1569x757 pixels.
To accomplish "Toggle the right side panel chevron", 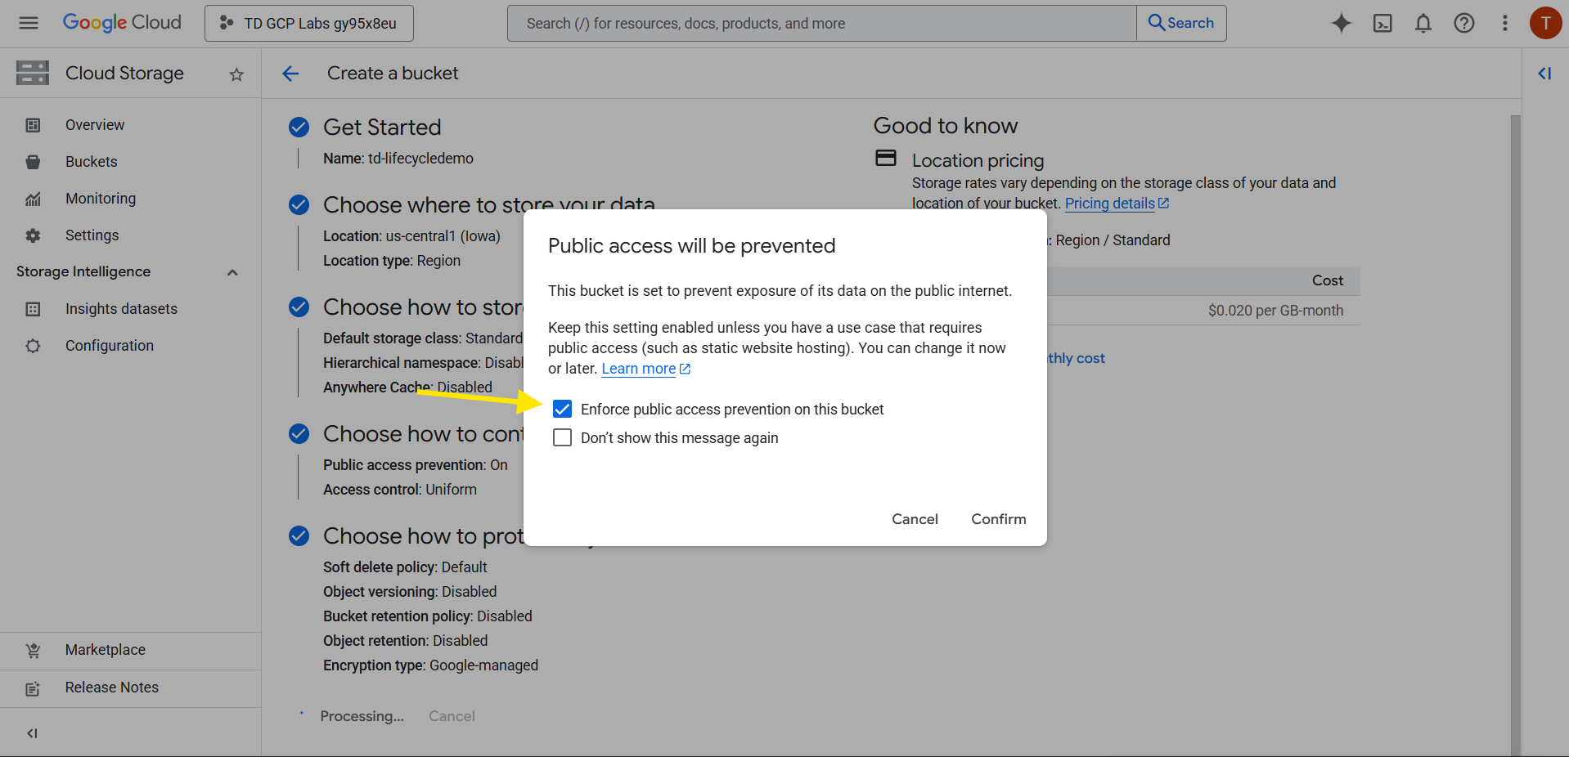I will 1544,74.
